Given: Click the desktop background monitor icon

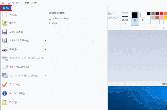Looking at the screenshot, I should tap(5, 75).
